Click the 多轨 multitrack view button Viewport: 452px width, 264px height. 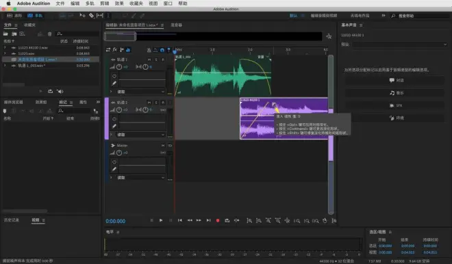tap(35, 16)
